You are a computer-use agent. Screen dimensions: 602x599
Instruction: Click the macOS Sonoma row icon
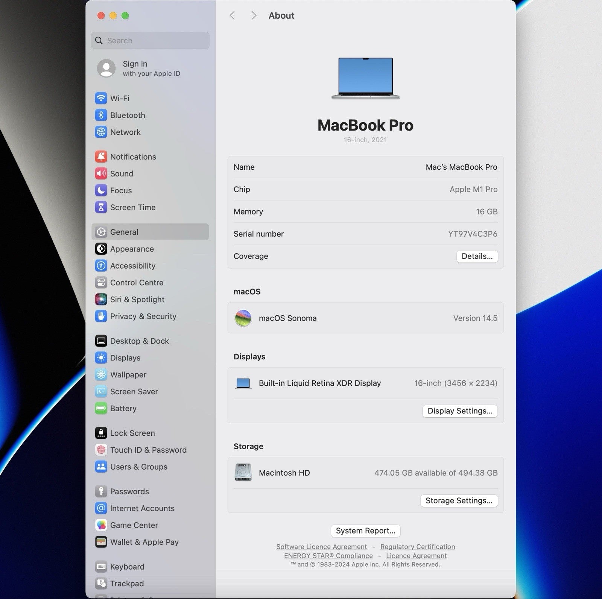pyautogui.click(x=243, y=318)
